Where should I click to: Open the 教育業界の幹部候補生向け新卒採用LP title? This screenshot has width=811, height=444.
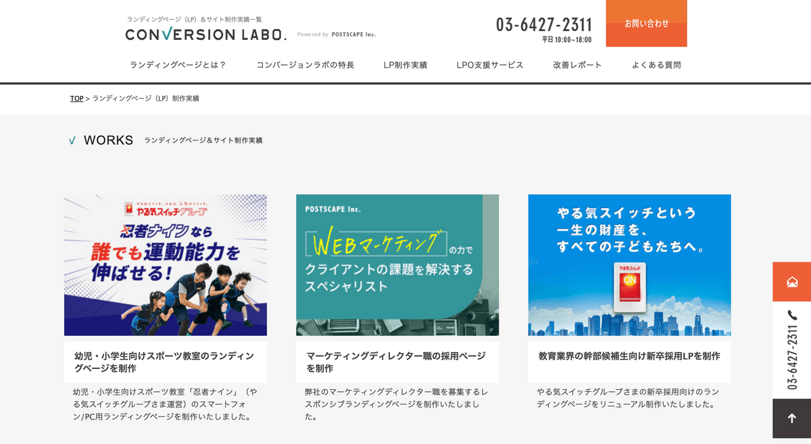coord(629,355)
